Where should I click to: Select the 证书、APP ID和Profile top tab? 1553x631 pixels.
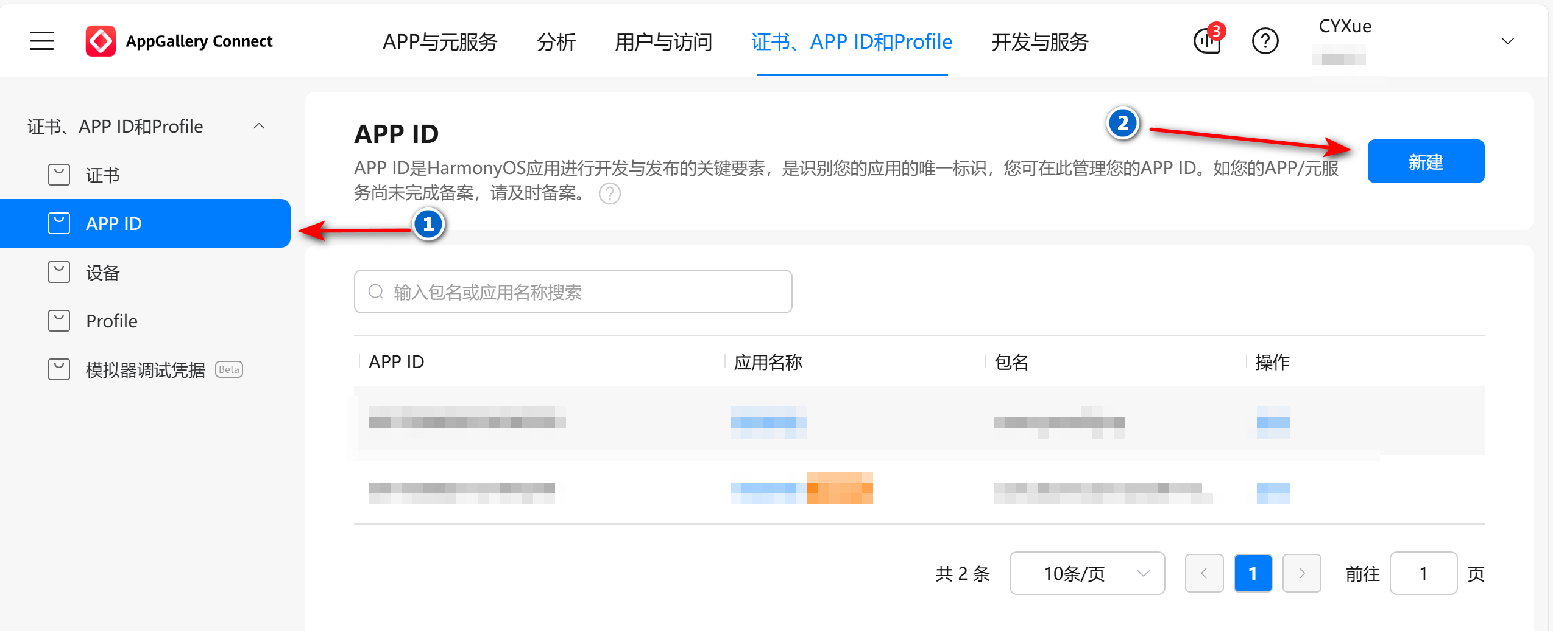[852, 41]
